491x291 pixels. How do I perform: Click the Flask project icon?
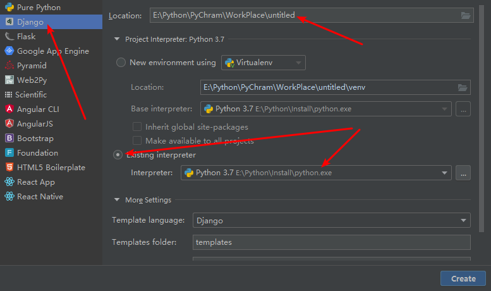pyautogui.click(x=9, y=37)
